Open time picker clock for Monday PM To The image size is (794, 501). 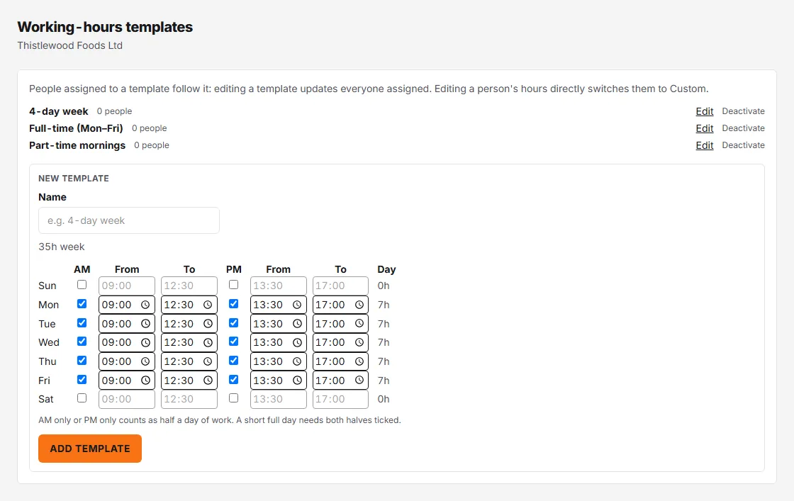[x=359, y=305]
